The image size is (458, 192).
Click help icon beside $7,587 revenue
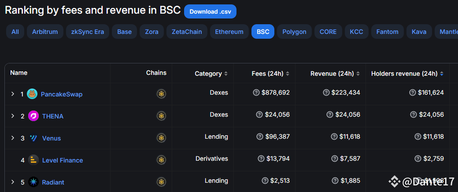point(335,159)
